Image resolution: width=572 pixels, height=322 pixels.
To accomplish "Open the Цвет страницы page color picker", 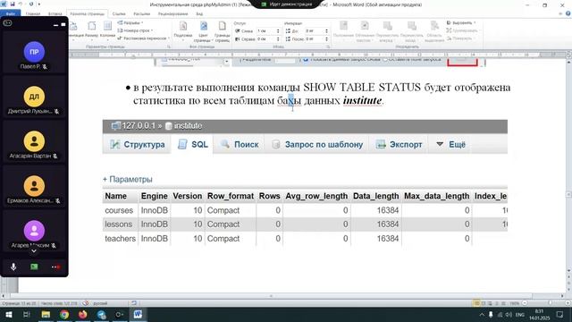I will pyautogui.click(x=204, y=31).
